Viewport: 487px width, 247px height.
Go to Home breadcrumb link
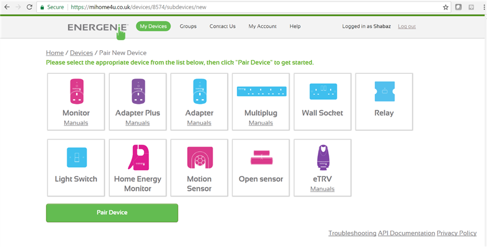click(55, 53)
